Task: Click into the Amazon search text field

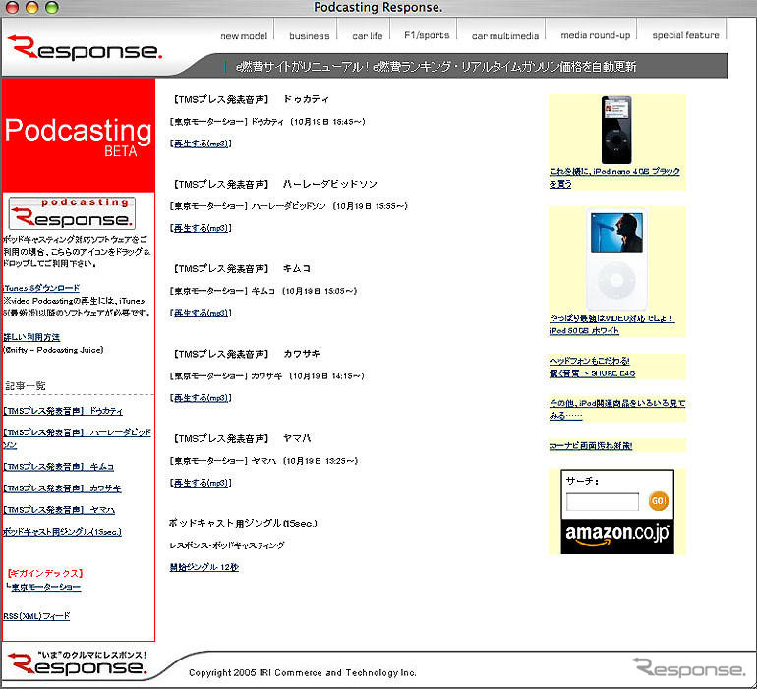Action: (x=603, y=502)
